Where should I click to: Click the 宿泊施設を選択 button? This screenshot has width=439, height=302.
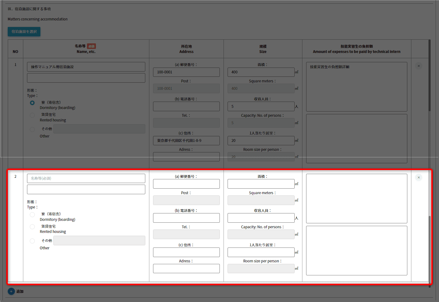pyautogui.click(x=24, y=32)
